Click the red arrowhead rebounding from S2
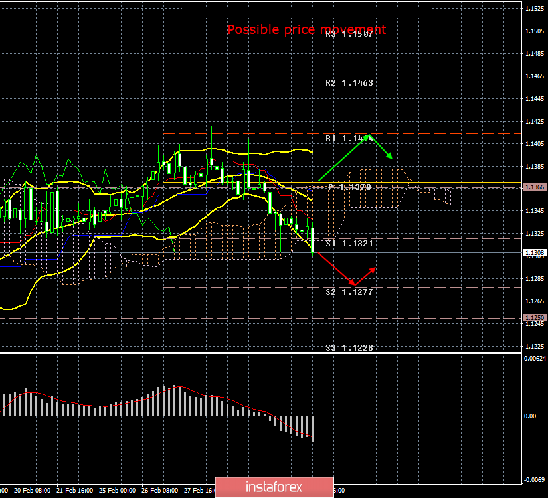The height and width of the screenshot is (498, 548). click(x=372, y=270)
